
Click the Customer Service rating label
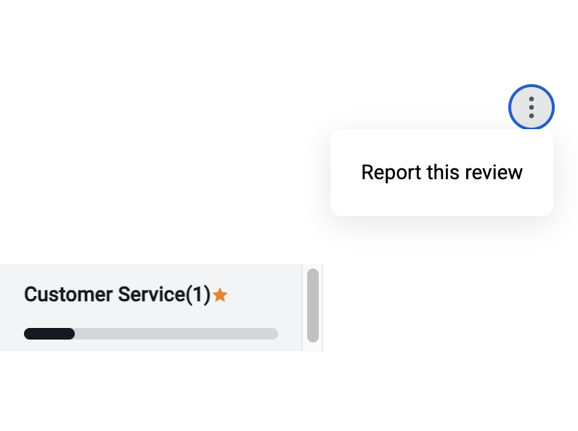[x=116, y=295]
